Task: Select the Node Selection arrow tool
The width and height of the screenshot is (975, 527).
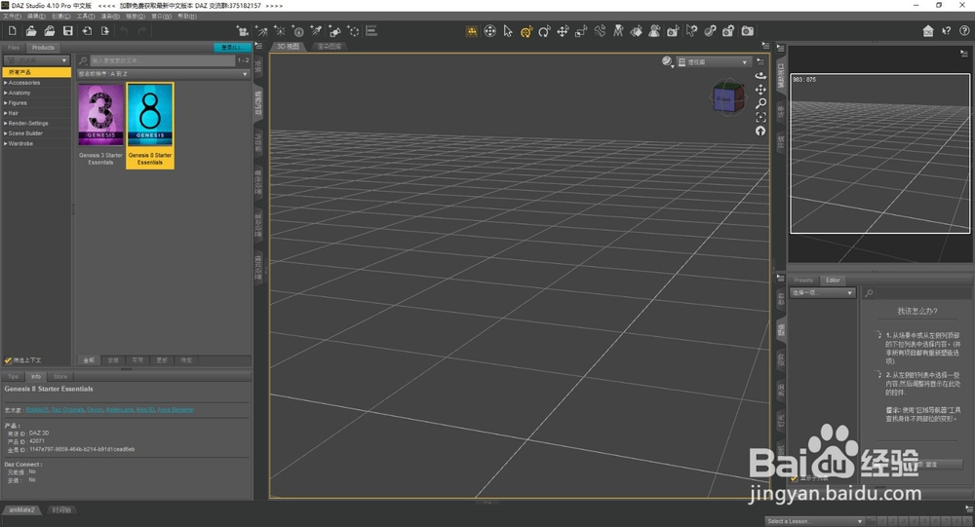Action: tap(508, 31)
